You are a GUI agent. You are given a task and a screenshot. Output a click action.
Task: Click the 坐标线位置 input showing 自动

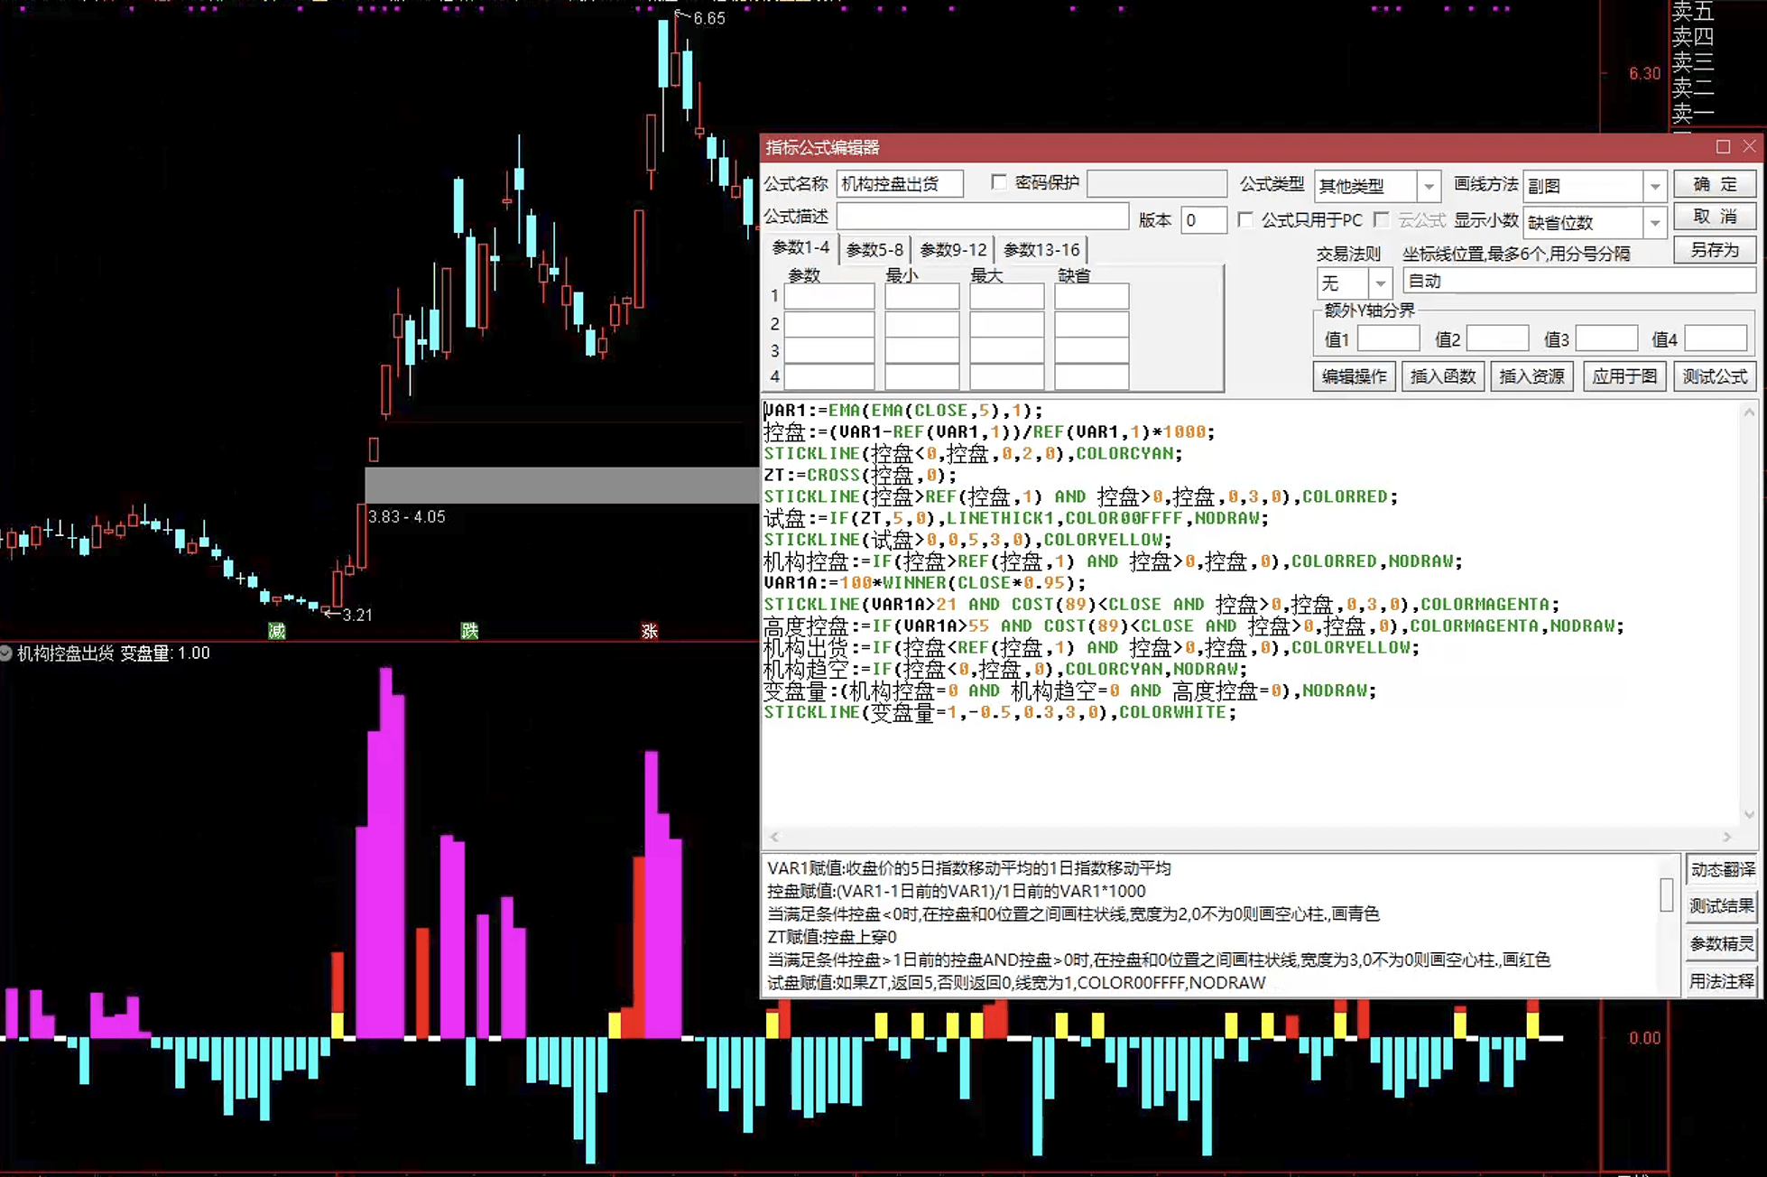point(1579,282)
